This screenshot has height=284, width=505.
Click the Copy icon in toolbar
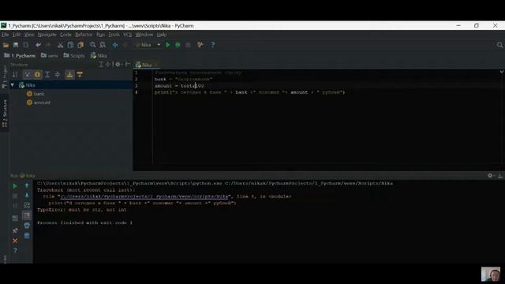[x=70, y=45]
